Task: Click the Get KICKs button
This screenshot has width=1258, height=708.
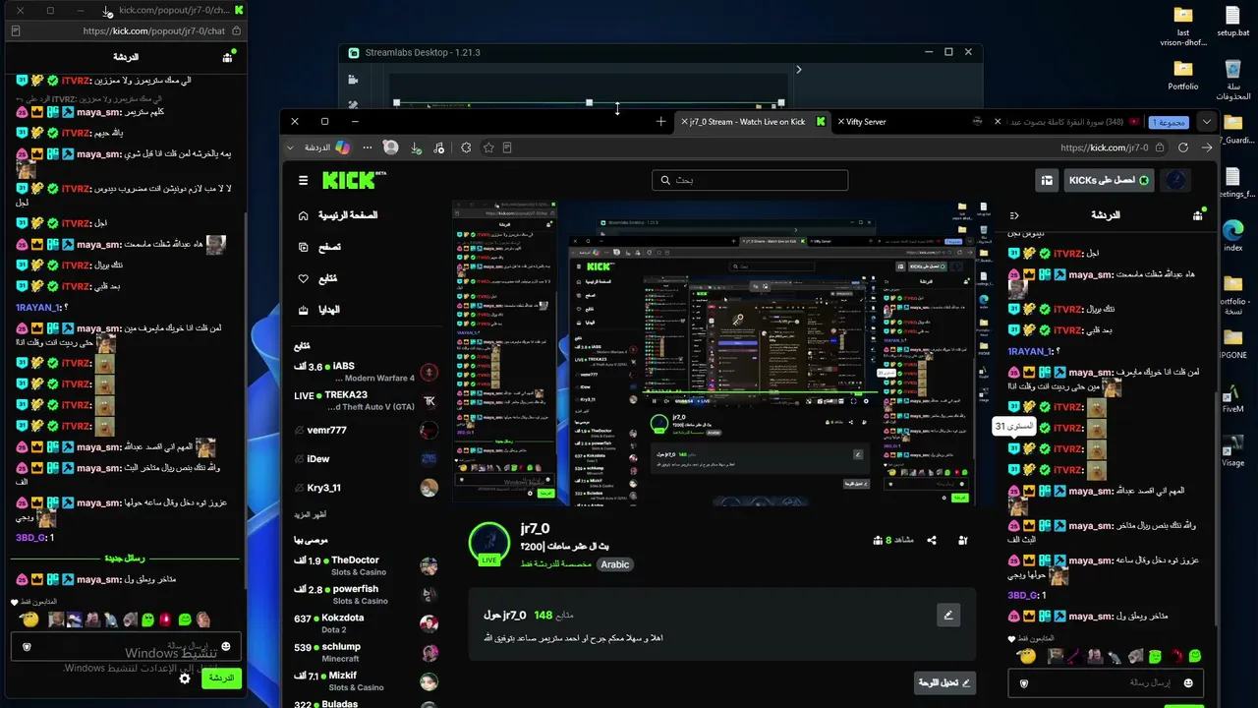Action: (1111, 180)
